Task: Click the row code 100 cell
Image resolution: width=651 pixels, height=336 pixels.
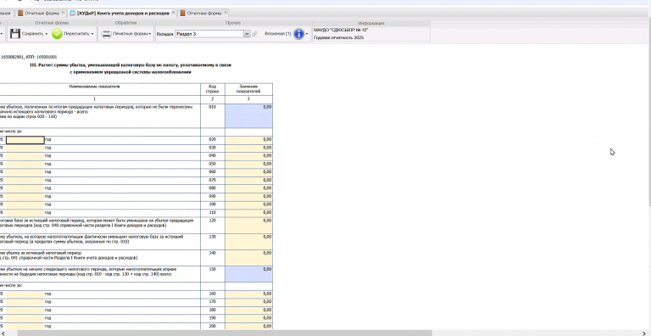Action: pos(213,204)
